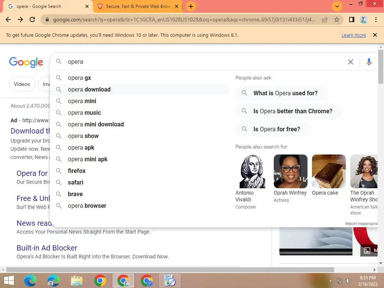Screen dimensions: 384x288
Task: Toggle the Chrome side panel
Action: [x=352, y=19]
